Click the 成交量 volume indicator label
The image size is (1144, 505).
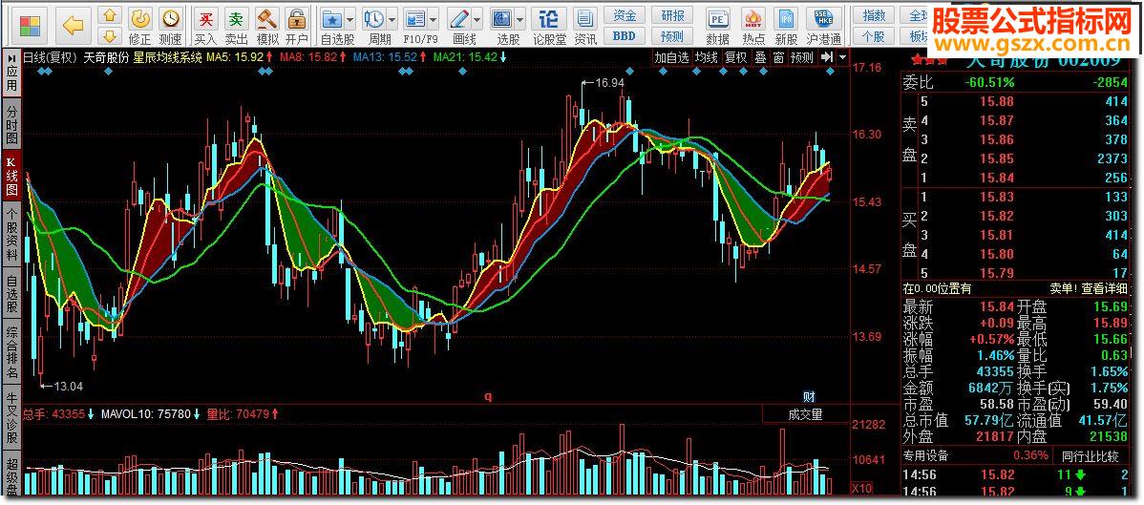(804, 414)
